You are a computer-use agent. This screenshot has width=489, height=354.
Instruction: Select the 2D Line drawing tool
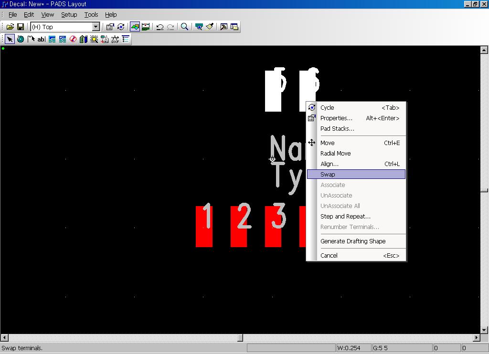click(x=31, y=39)
